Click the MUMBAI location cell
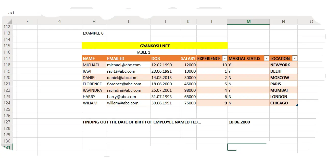The image size is (327, 158). 283,90
